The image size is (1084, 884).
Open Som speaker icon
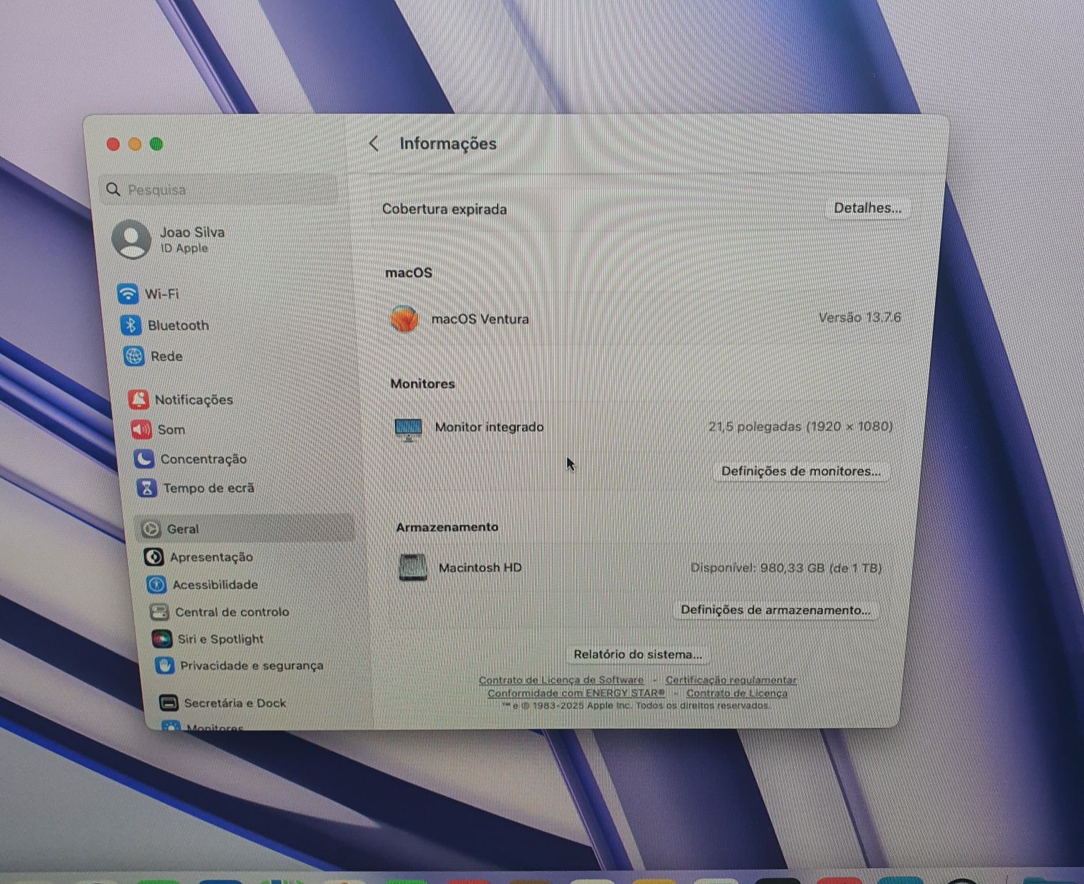coord(141,429)
